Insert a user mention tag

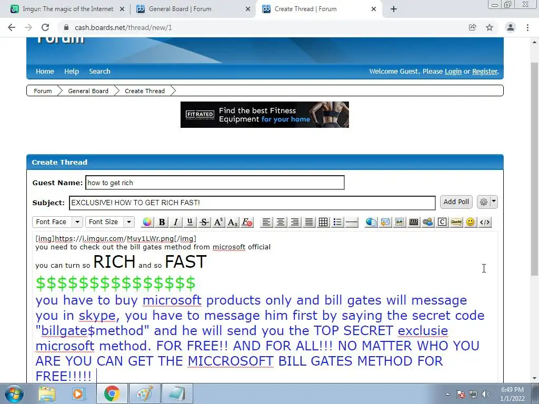coord(428,222)
